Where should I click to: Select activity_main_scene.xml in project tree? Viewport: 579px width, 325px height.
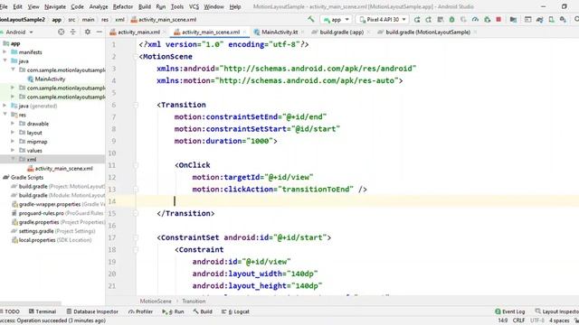click(63, 169)
